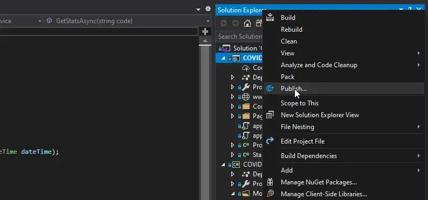The height and width of the screenshot is (200, 428).
Task: Click the Edit Project File arrow icon
Action: pyautogui.click(x=270, y=141)
